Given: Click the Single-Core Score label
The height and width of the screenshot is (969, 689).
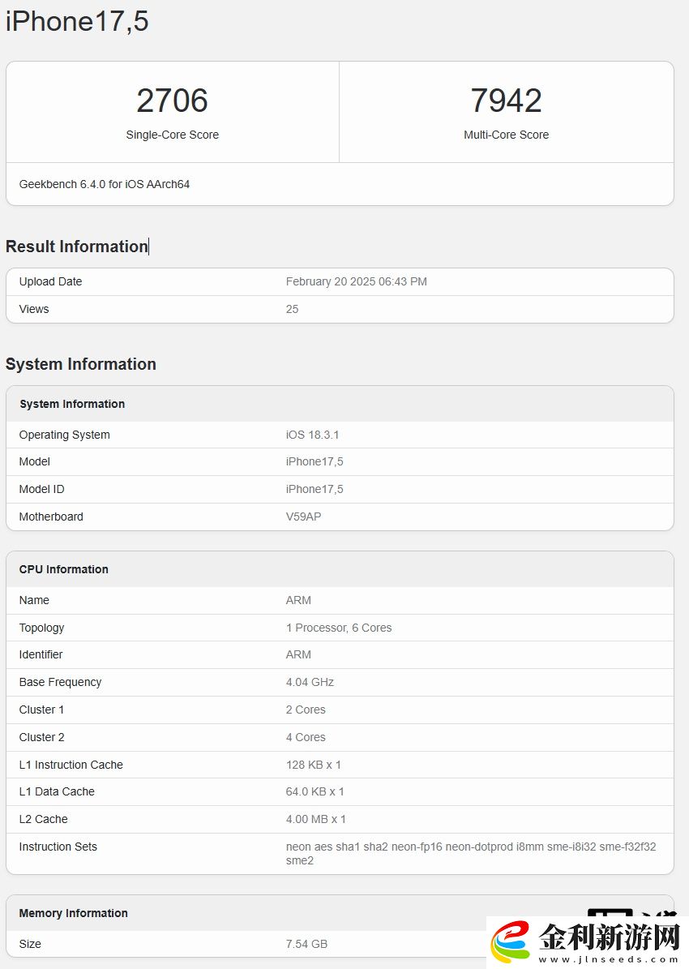Looking at the screenshot, I should [173, 135].
